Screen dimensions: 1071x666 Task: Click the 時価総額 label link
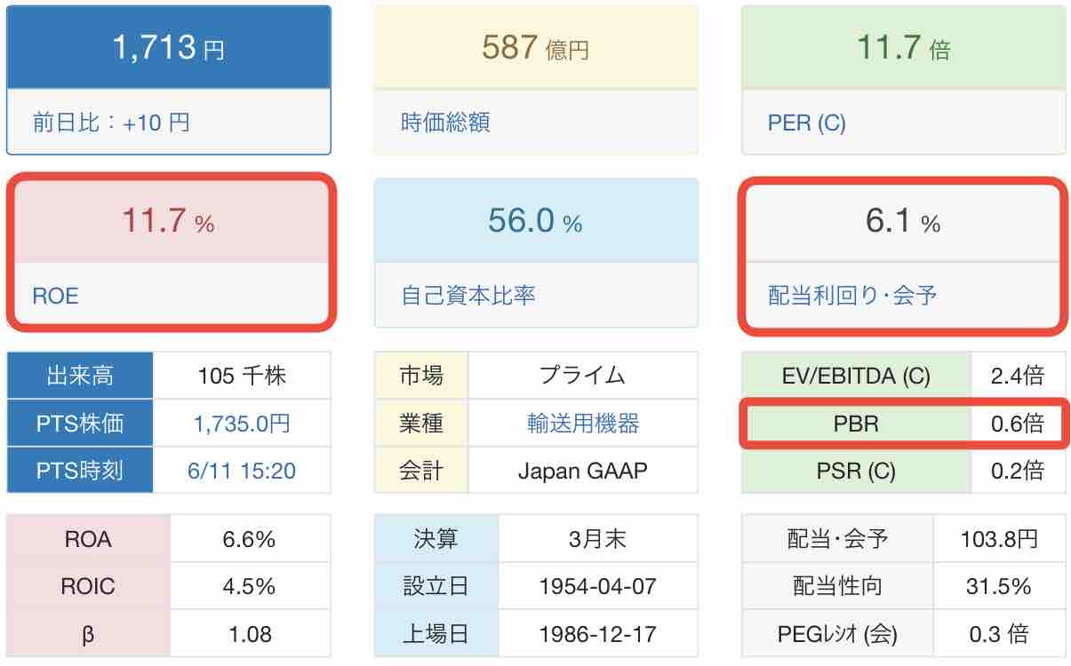(445, 122)
